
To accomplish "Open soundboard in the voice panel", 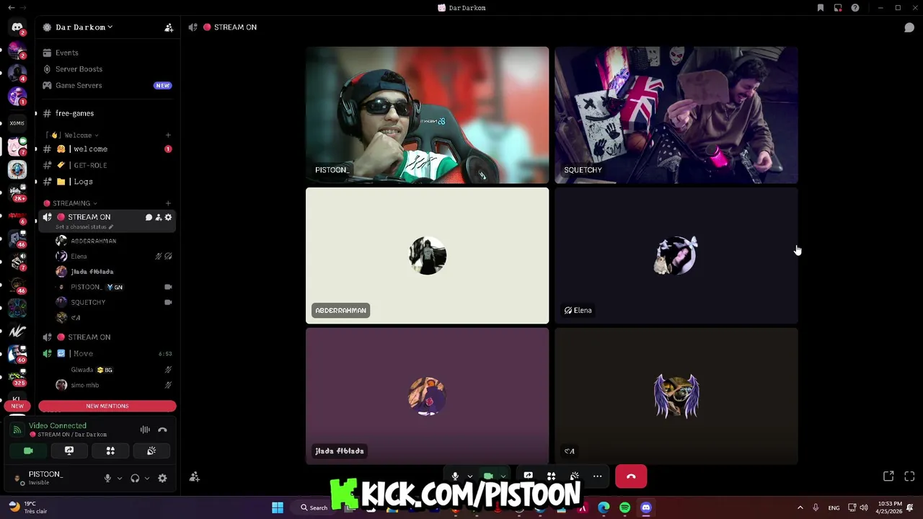I will click(151, 451).
